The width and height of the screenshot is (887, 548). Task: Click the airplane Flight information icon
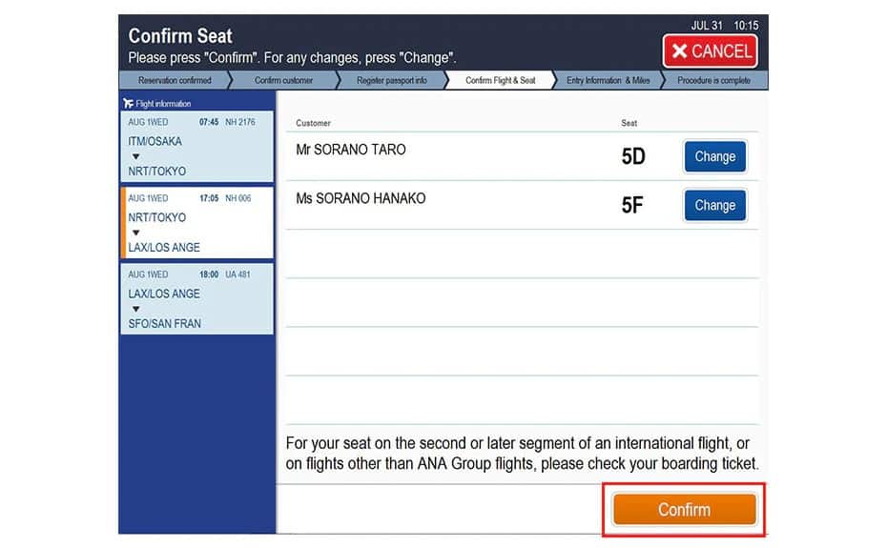point(129,103)
